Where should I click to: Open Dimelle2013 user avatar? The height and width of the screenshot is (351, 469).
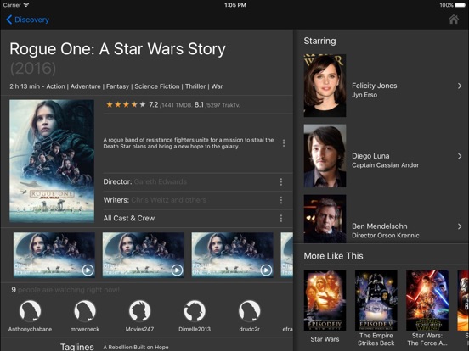[x=195, y=311]
